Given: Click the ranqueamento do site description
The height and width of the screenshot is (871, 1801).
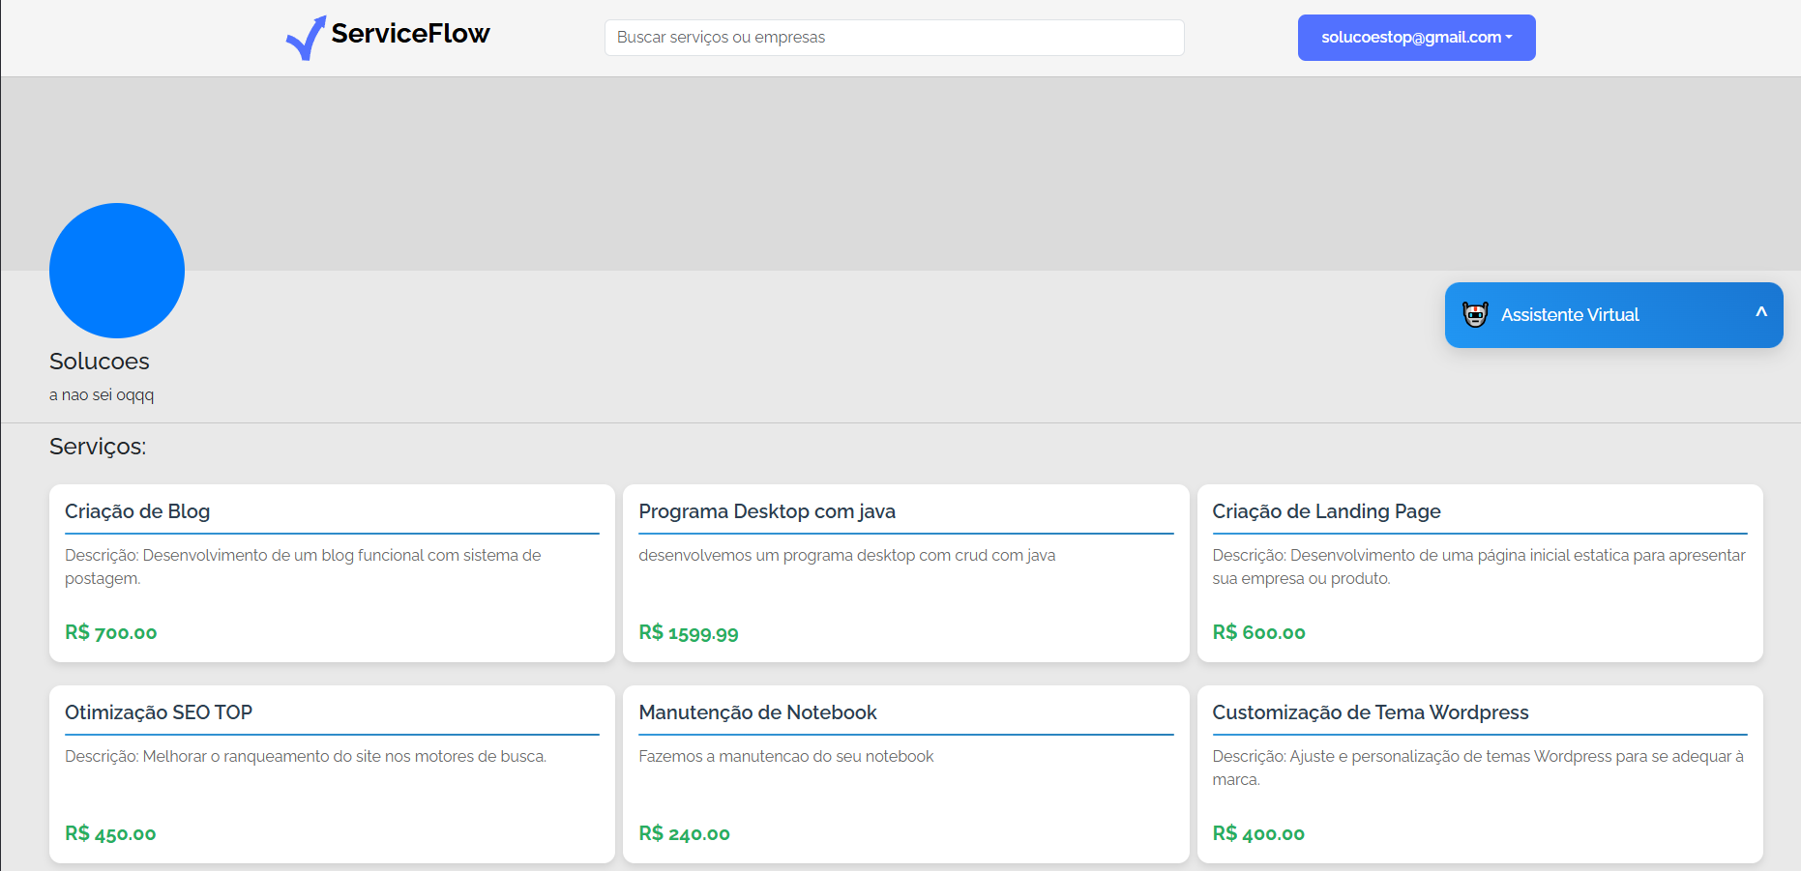Looking at the screenshot, I should tap(306, 756).
